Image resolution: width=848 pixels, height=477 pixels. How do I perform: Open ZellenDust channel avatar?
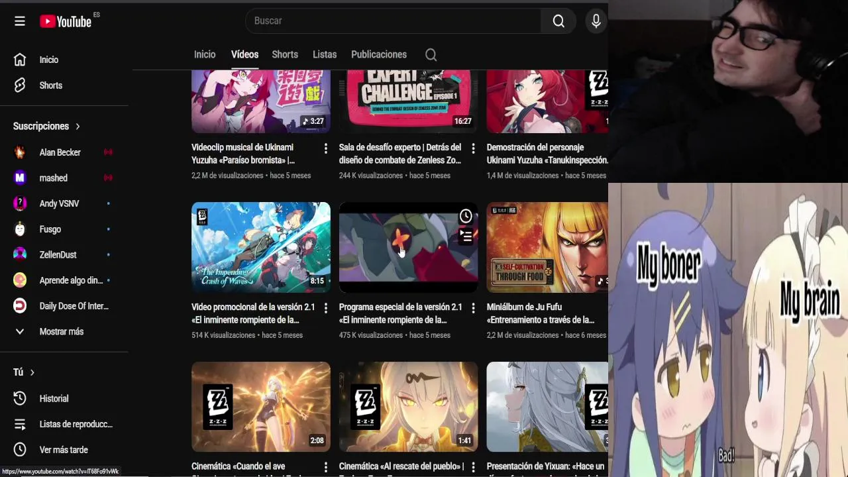pos(20,254)
